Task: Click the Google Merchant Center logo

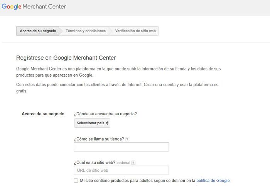Action: pyautogui.click(x=34, y=7)
